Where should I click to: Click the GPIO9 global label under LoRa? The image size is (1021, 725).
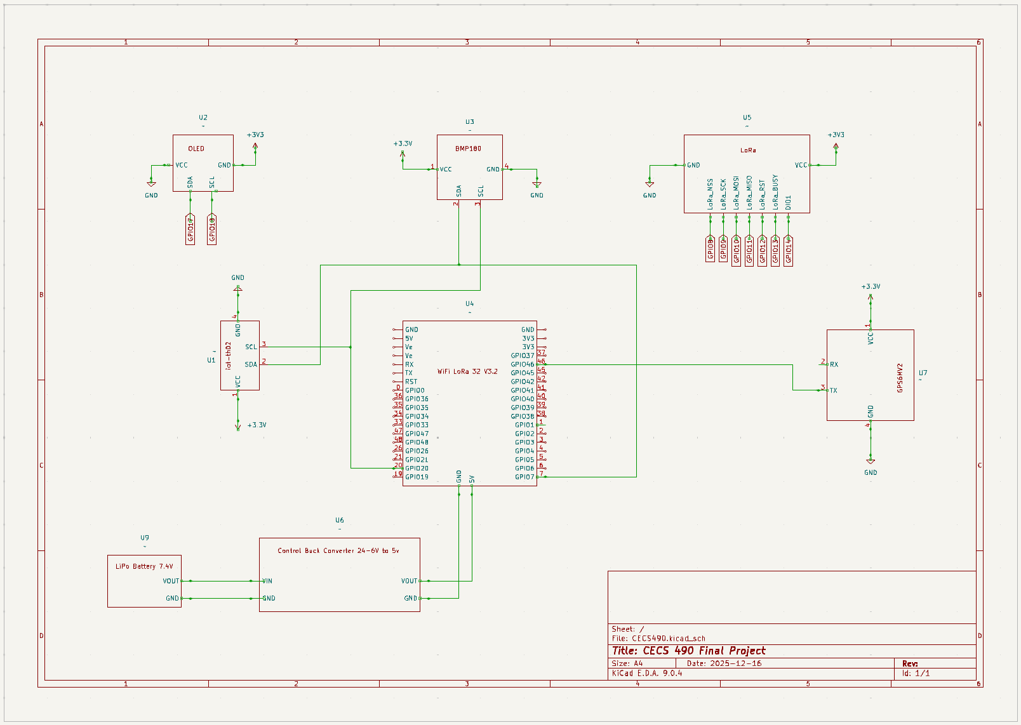(723, 248)
